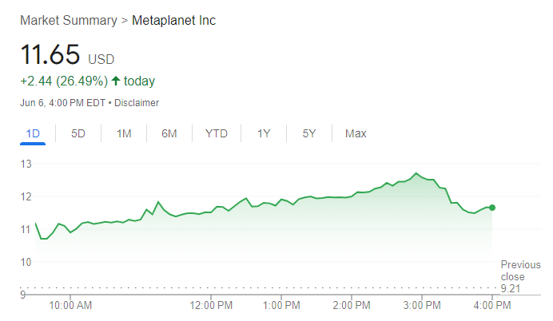Click the green up arrow icon

click(x=116, y=81)
